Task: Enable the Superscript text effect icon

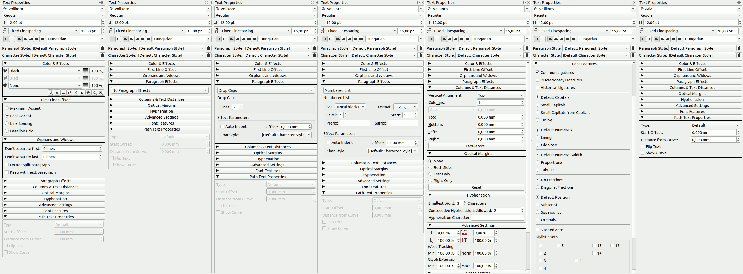Action: coord(70,93)
